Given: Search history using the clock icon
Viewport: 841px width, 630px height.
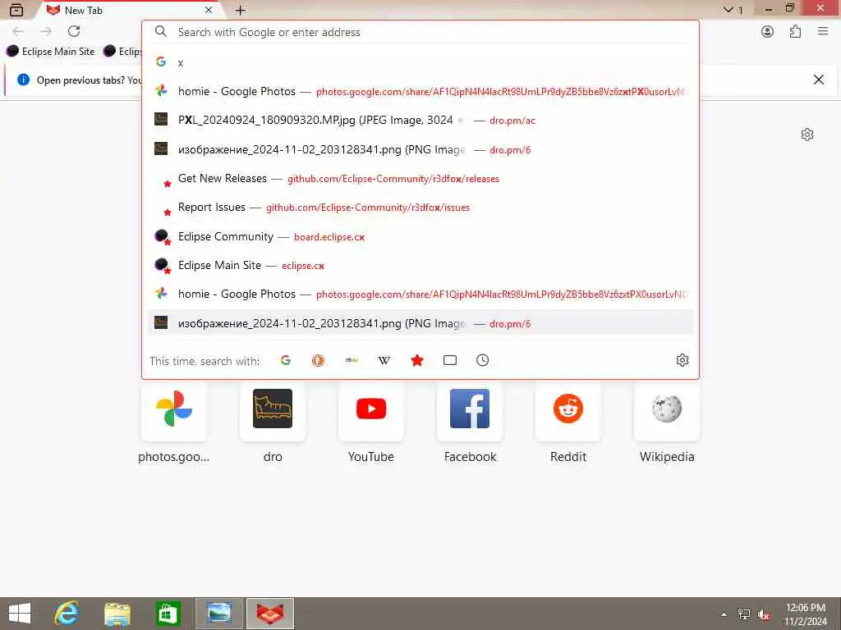Looking at the screenshot, I should coord(482,361).
